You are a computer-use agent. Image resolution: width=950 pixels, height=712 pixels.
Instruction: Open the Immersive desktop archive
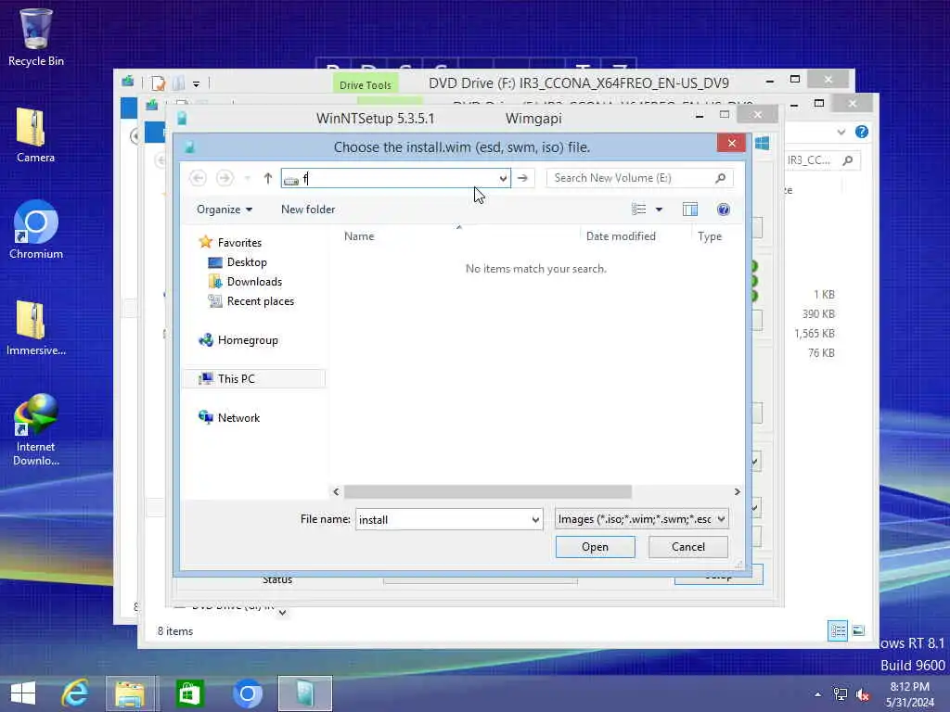[x=36, y=327]
